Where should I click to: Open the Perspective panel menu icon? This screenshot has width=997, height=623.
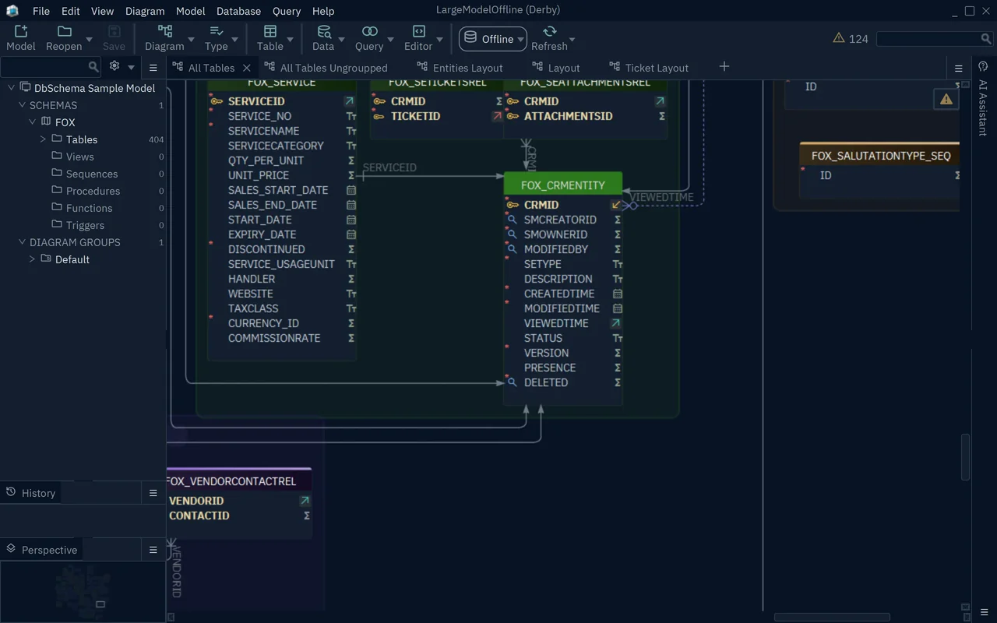[153, 550]
